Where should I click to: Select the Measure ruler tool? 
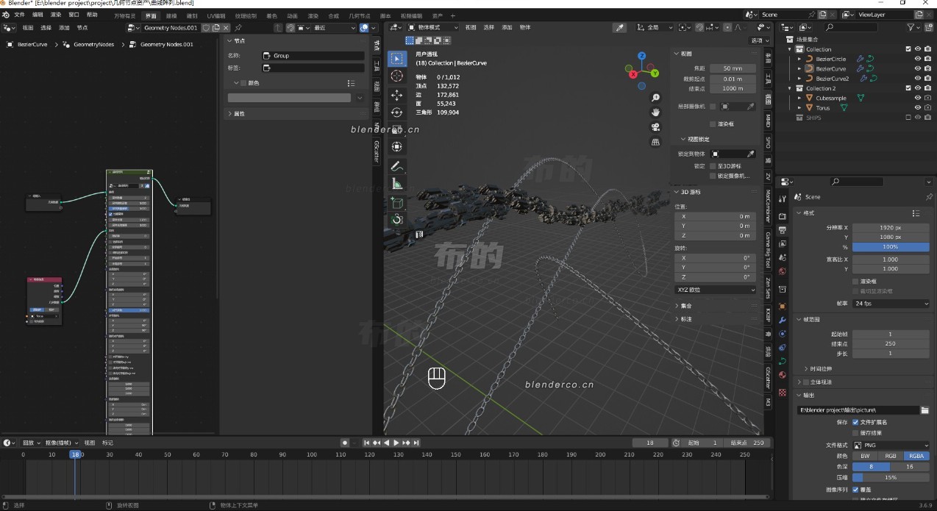pos(397,184)
